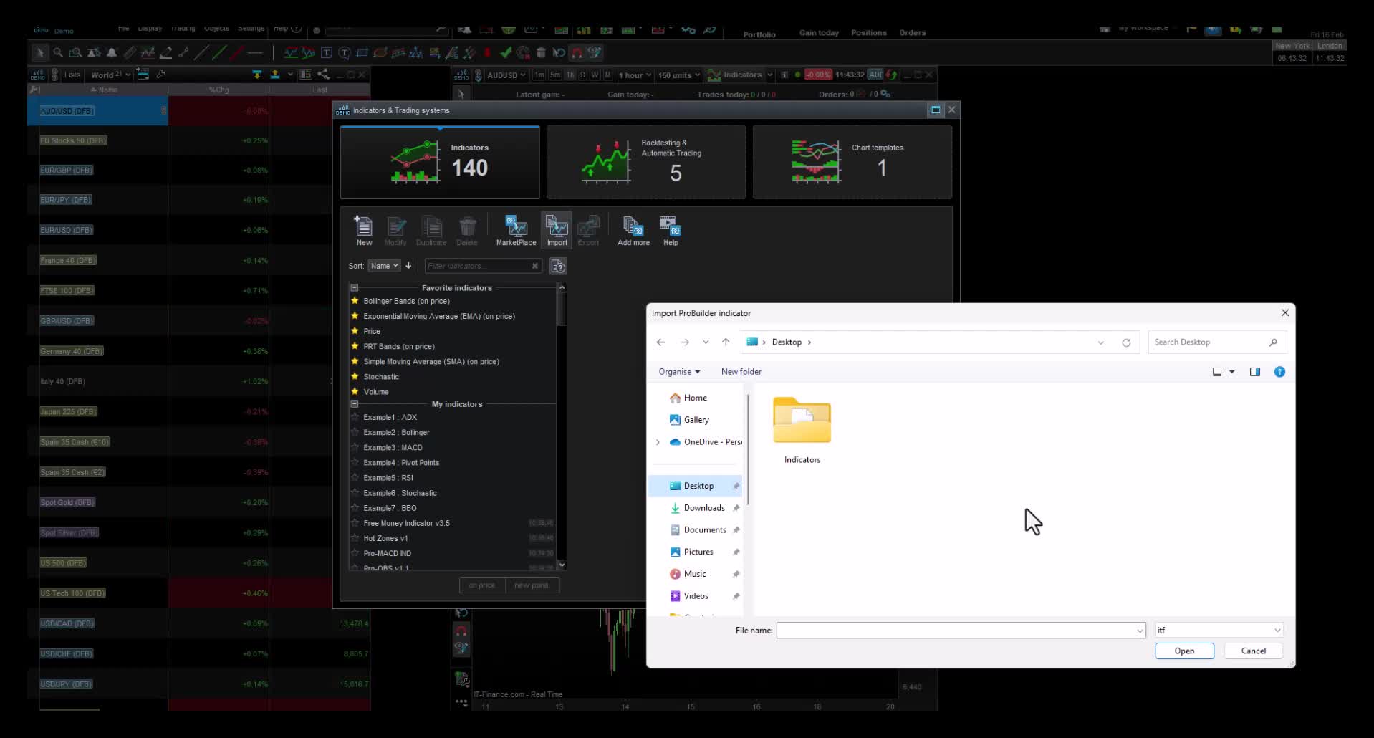1374x738 pixels.
Task: Open the Help video icon
Action: 669,229
